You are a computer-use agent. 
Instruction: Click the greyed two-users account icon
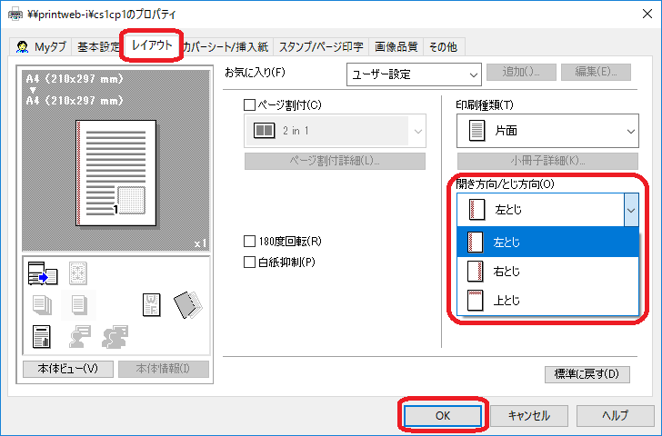pos(115,336)
